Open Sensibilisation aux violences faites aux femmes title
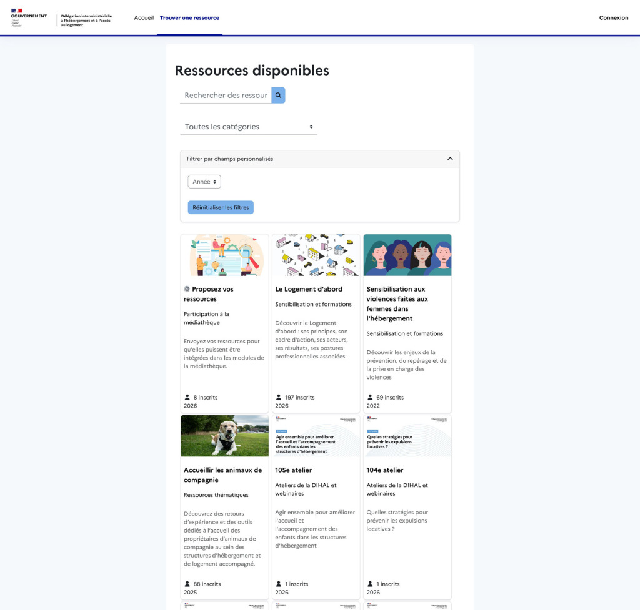Image resolution: width=640 pixels, height=610 pixels. [397, 303]
